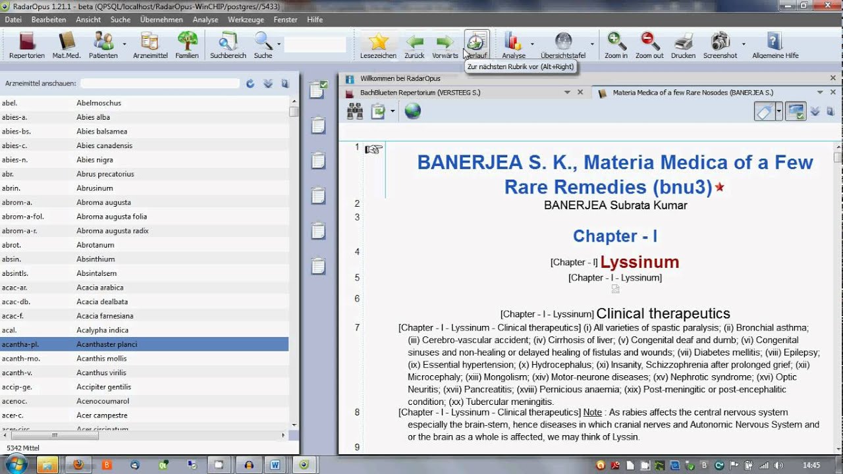Select Acanthaster planci in remedy list

click(x=144, y=344)
